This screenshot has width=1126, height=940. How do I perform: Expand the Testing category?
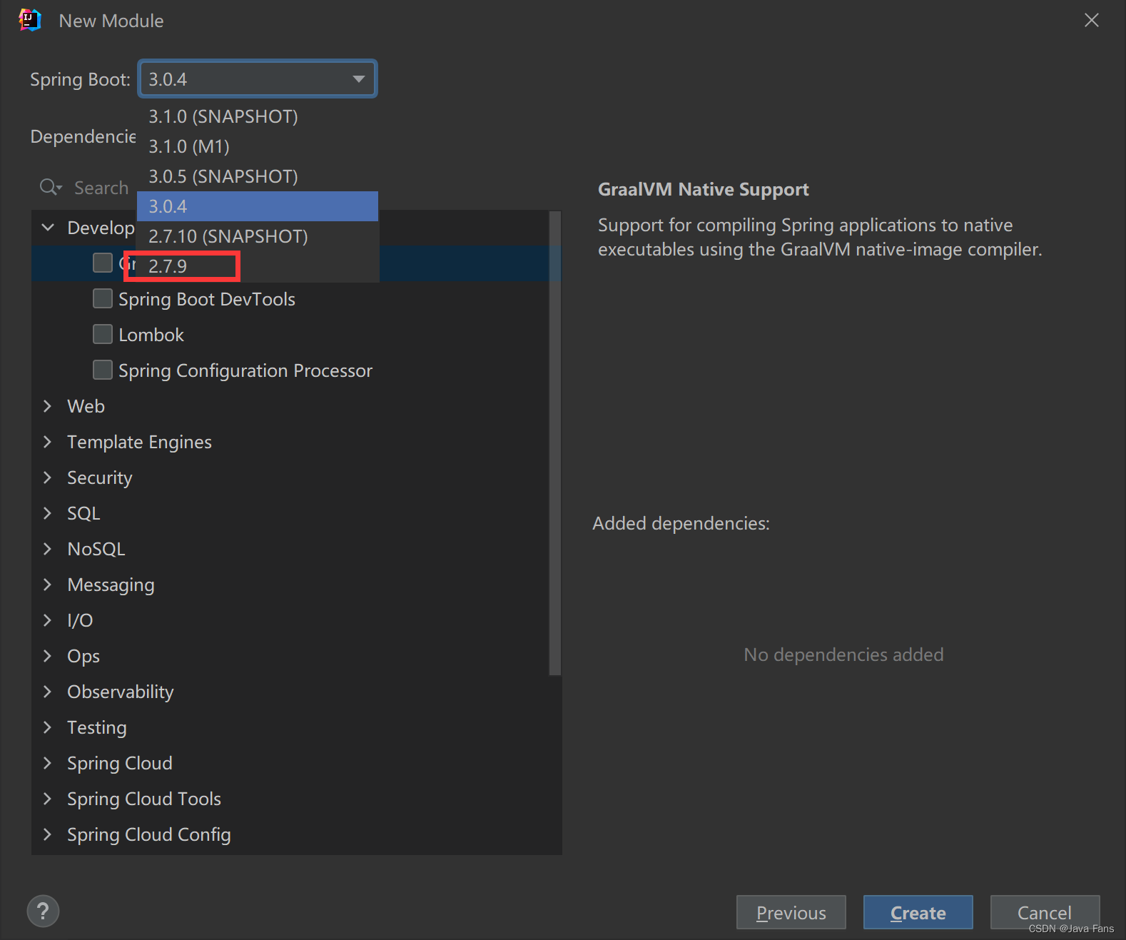(48, 727)
